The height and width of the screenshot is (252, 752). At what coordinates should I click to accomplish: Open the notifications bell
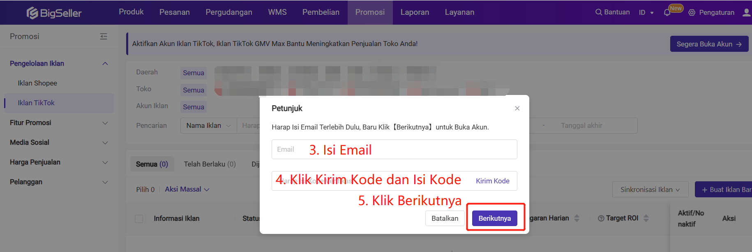667,13
